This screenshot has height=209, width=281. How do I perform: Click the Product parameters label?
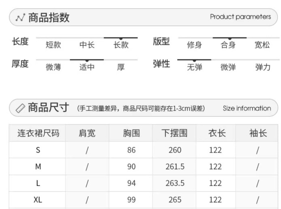click(240, 17)
